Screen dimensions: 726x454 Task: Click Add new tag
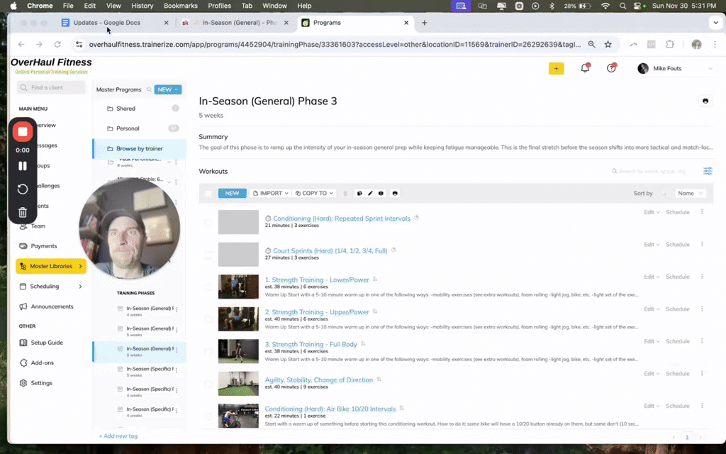coord(118,436)
